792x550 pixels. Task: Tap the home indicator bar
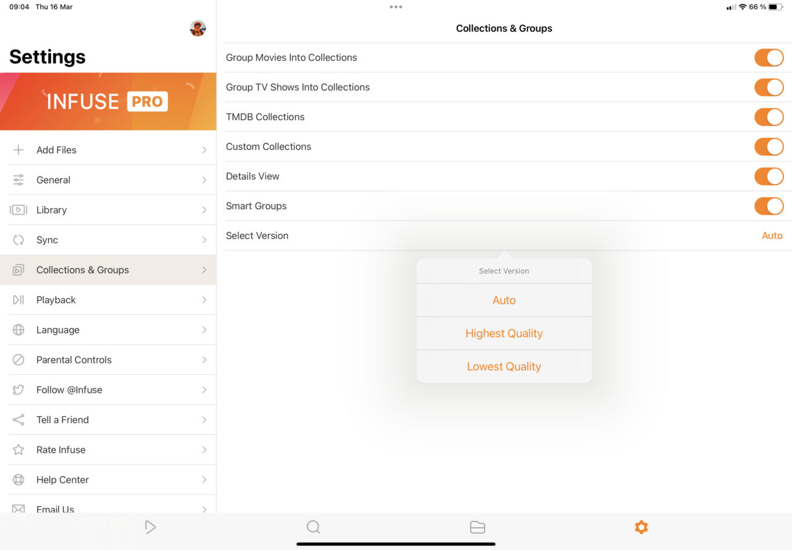[x=396, y=544]
